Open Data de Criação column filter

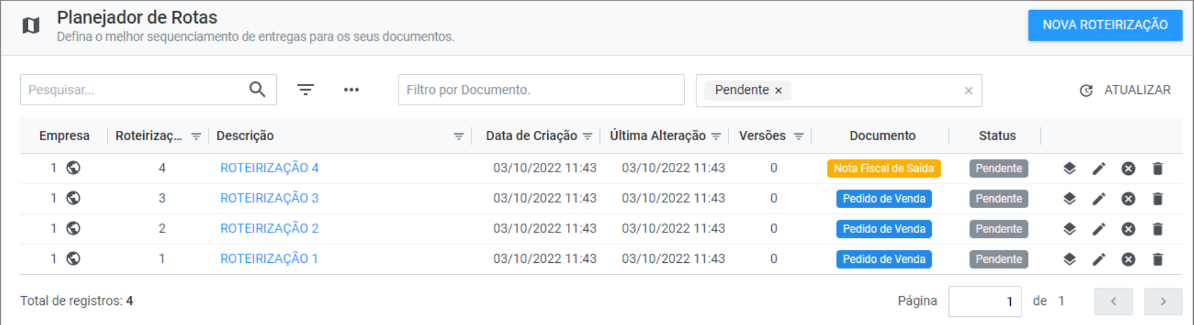click(587, 136)
